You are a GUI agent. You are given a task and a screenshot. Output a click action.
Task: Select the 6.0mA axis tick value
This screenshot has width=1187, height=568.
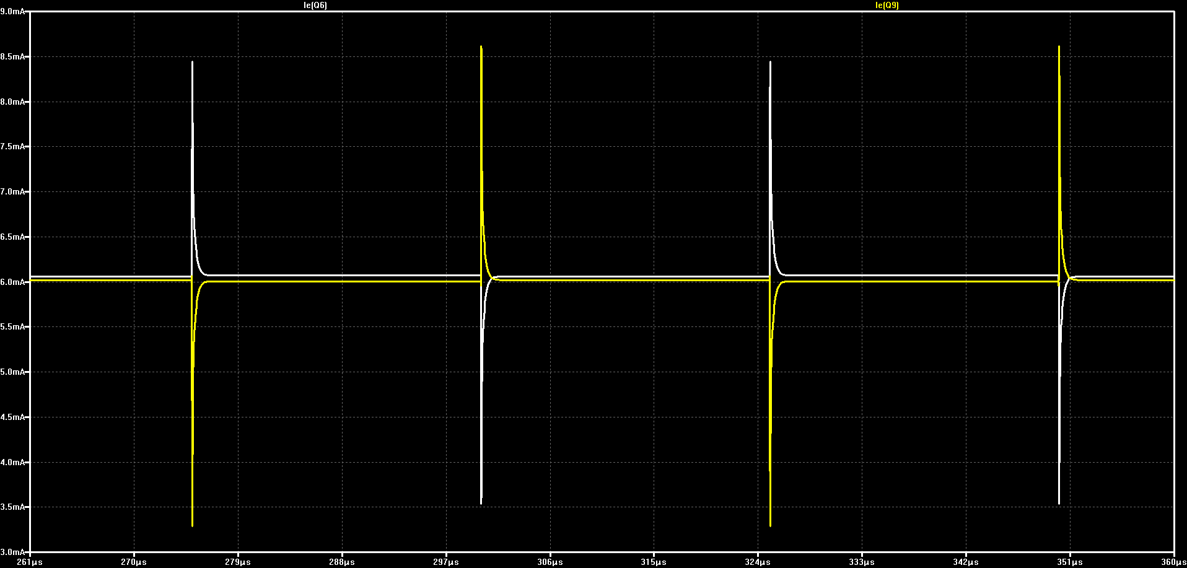click(13, 282)
